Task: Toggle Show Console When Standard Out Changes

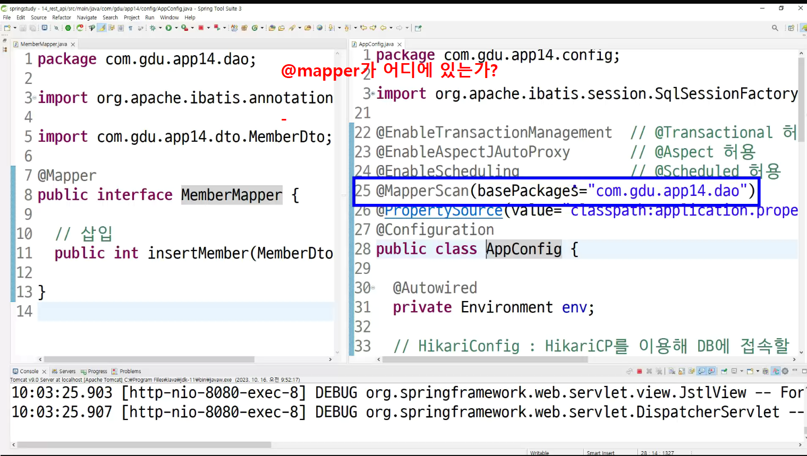Action: 702,371
